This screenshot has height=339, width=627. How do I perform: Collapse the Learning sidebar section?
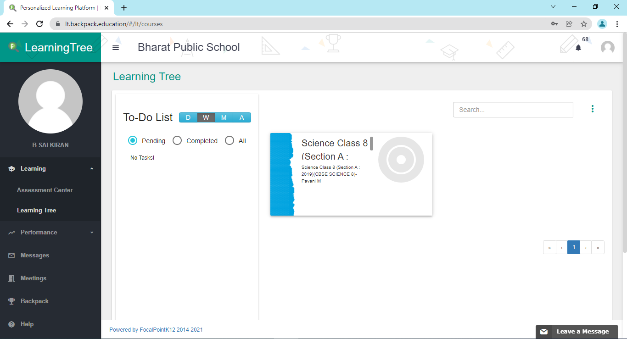click(92, 169)
